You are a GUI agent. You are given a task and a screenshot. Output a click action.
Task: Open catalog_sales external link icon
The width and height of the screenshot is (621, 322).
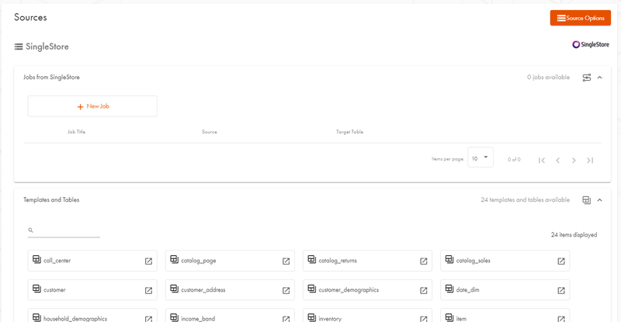tap(561, 261)
